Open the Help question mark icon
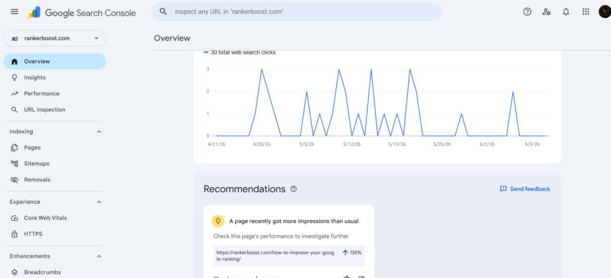 tap(527, 12)
